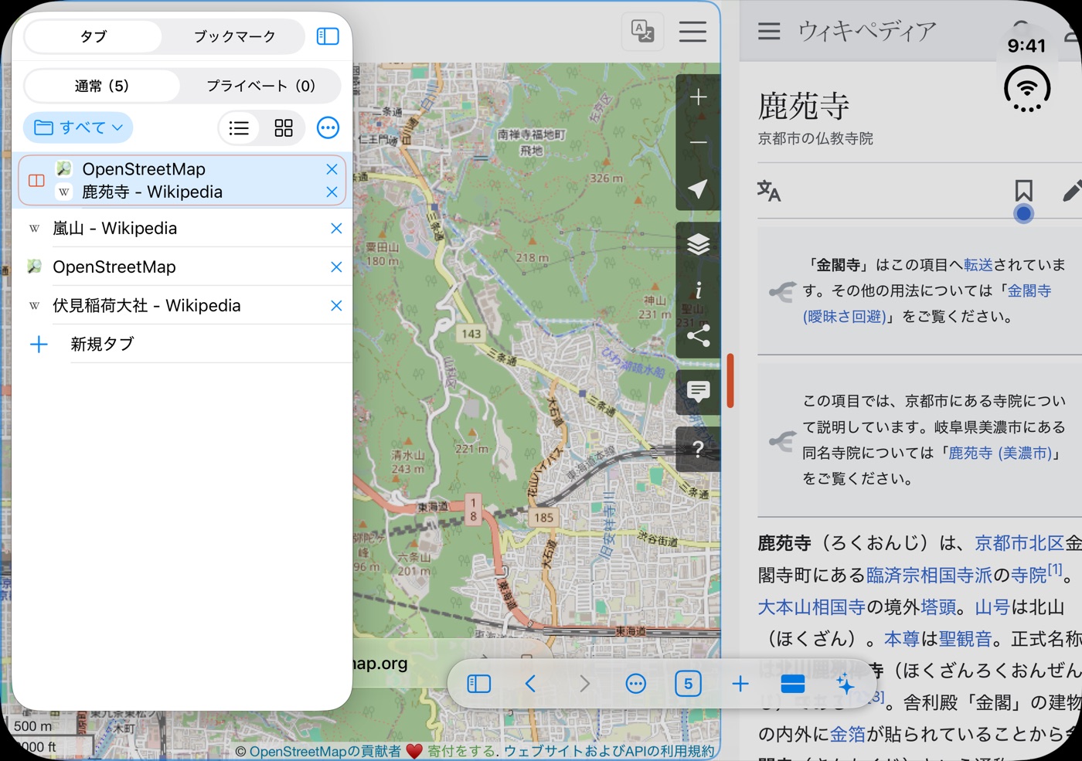Open the 鹿苑寺 (美濃市) link
The image size is (1082, 761).
[x=1001, y=453]
